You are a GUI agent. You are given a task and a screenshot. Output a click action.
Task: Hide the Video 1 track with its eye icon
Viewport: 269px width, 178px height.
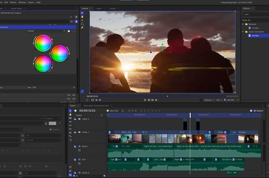tap(79, 132)
